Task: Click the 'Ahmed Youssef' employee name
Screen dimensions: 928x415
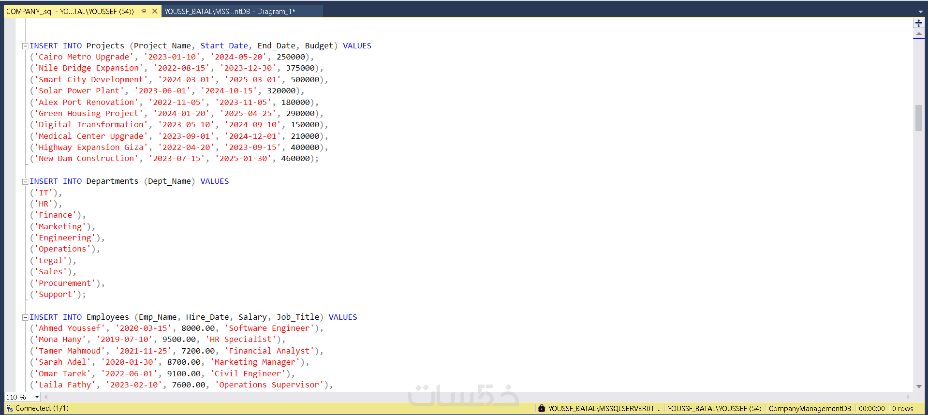Action: click(x=70, y=328)
